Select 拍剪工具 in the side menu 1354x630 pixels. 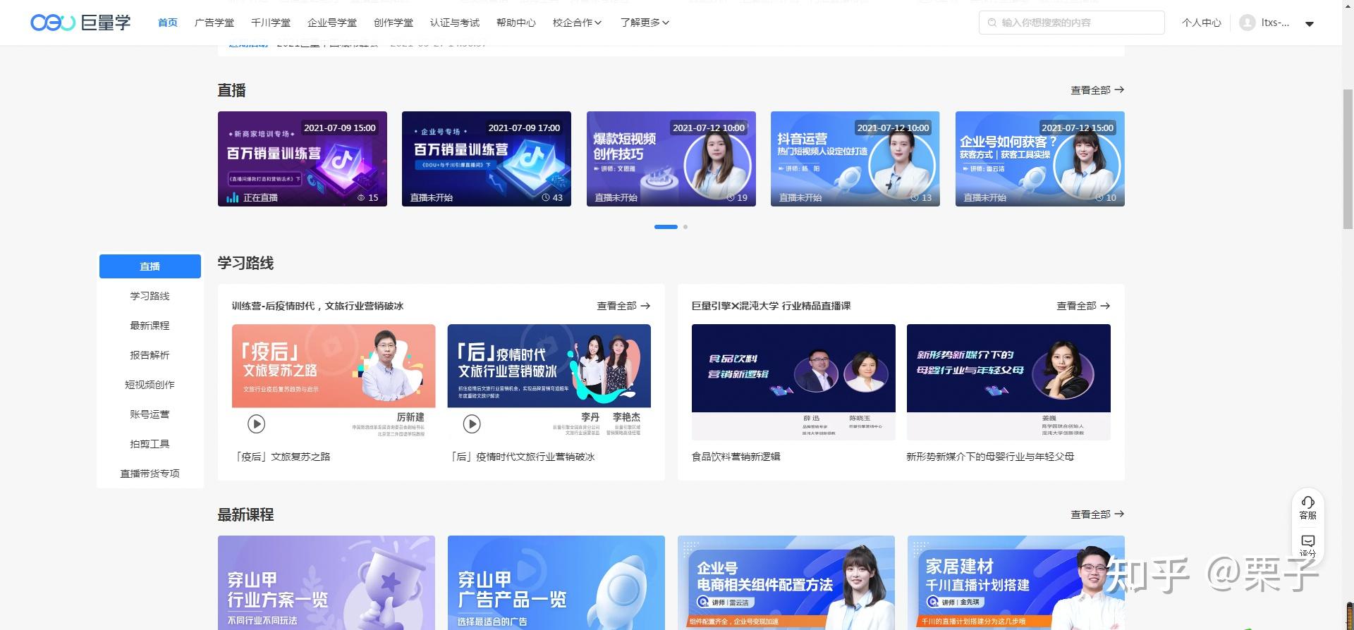pos(150,444)
